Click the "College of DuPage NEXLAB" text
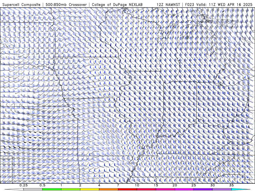Image resolution: width=255 pixels, height=191 pixels. coord(117,4)
